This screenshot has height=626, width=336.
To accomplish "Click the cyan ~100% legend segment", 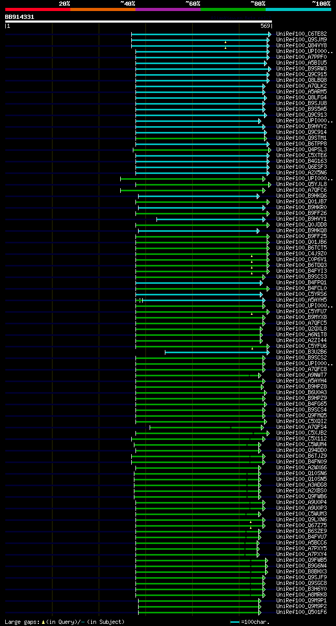I will pos(299,9).
